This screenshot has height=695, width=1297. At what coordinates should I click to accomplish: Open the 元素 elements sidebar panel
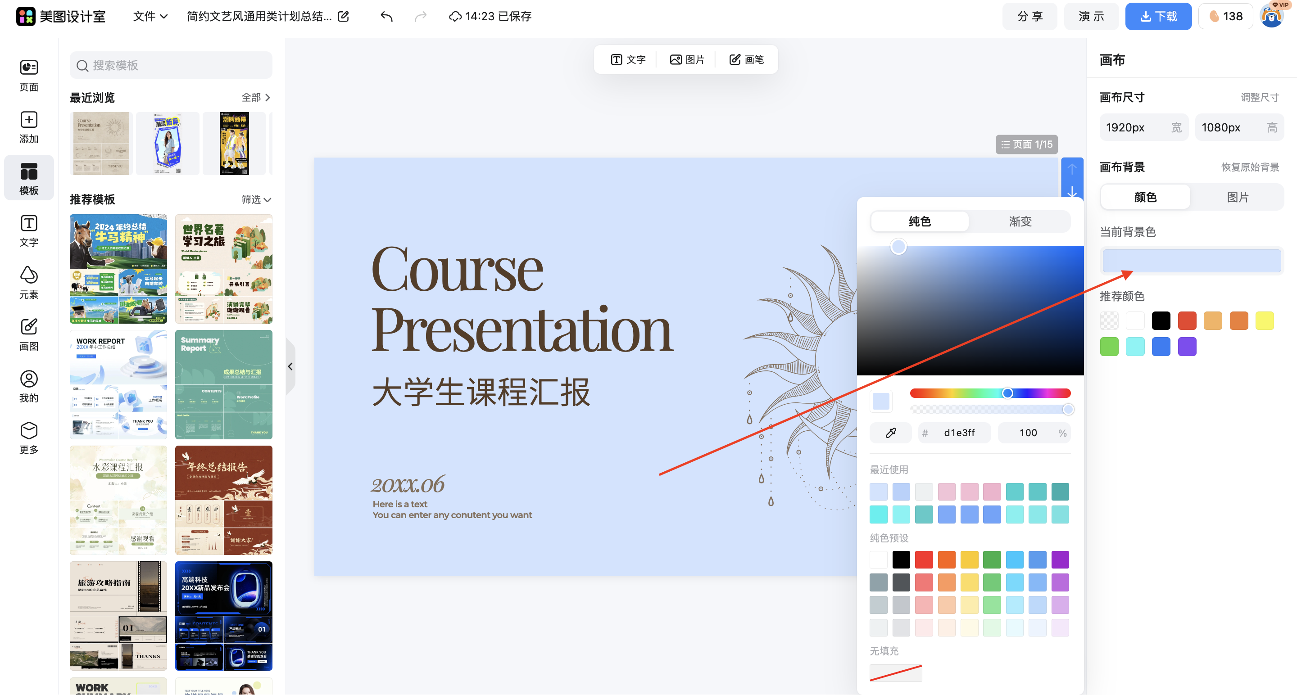(x=29, y=282)
